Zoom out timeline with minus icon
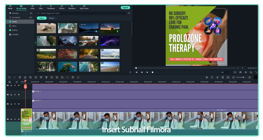 coord(233,77)
